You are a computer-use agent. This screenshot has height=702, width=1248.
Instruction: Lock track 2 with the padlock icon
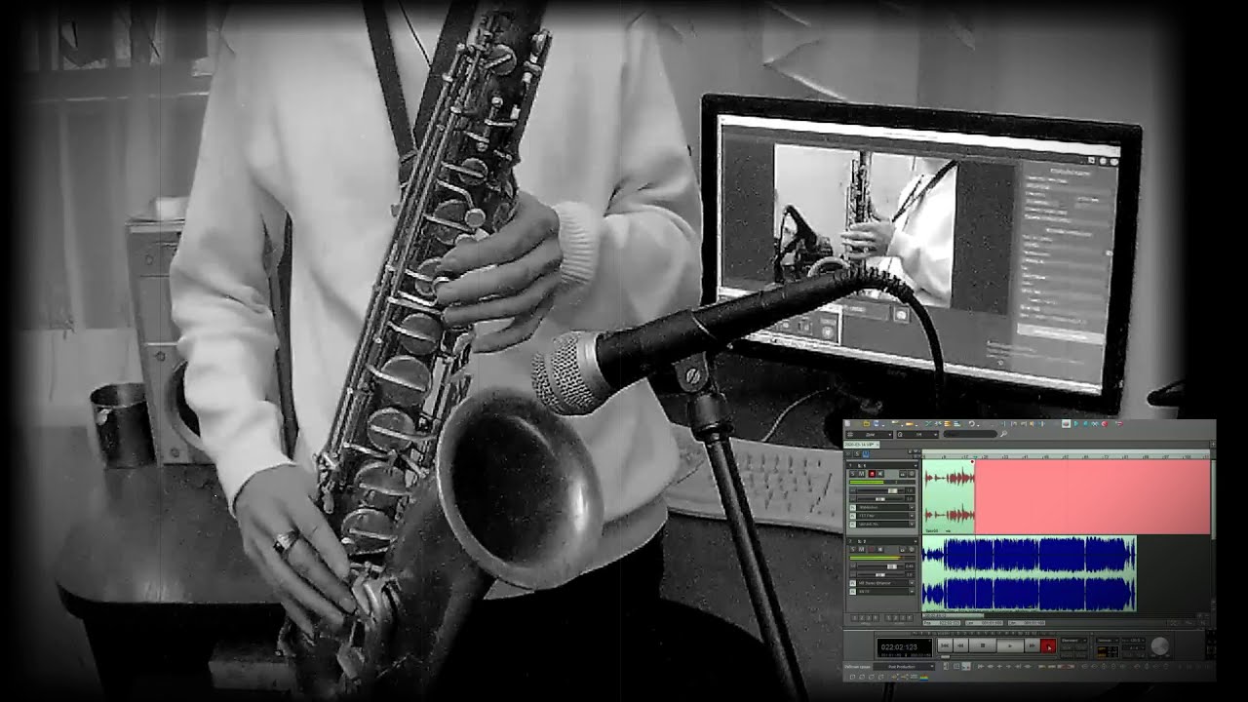pos(903,549)
